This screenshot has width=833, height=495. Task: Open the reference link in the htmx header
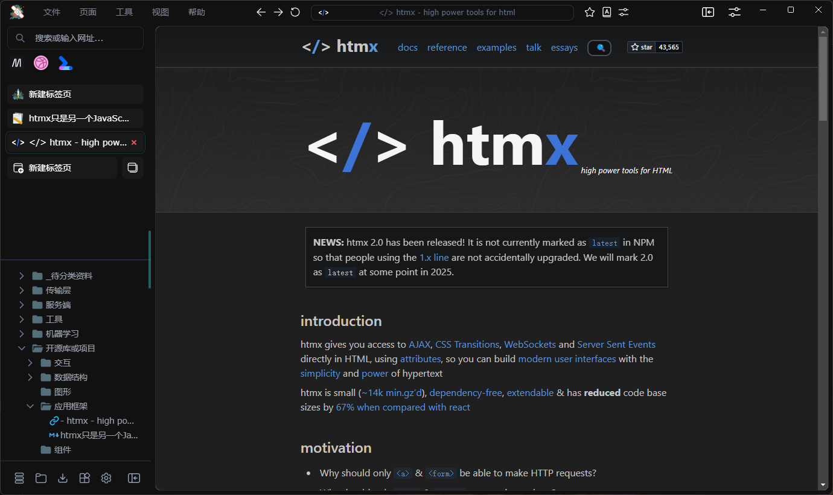(x=447, y=48)
